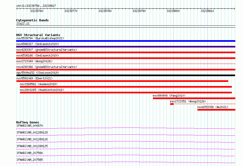
Task: Open variant nsv3369561 (Audano2019) label
Action: click(x=38, y=84)
